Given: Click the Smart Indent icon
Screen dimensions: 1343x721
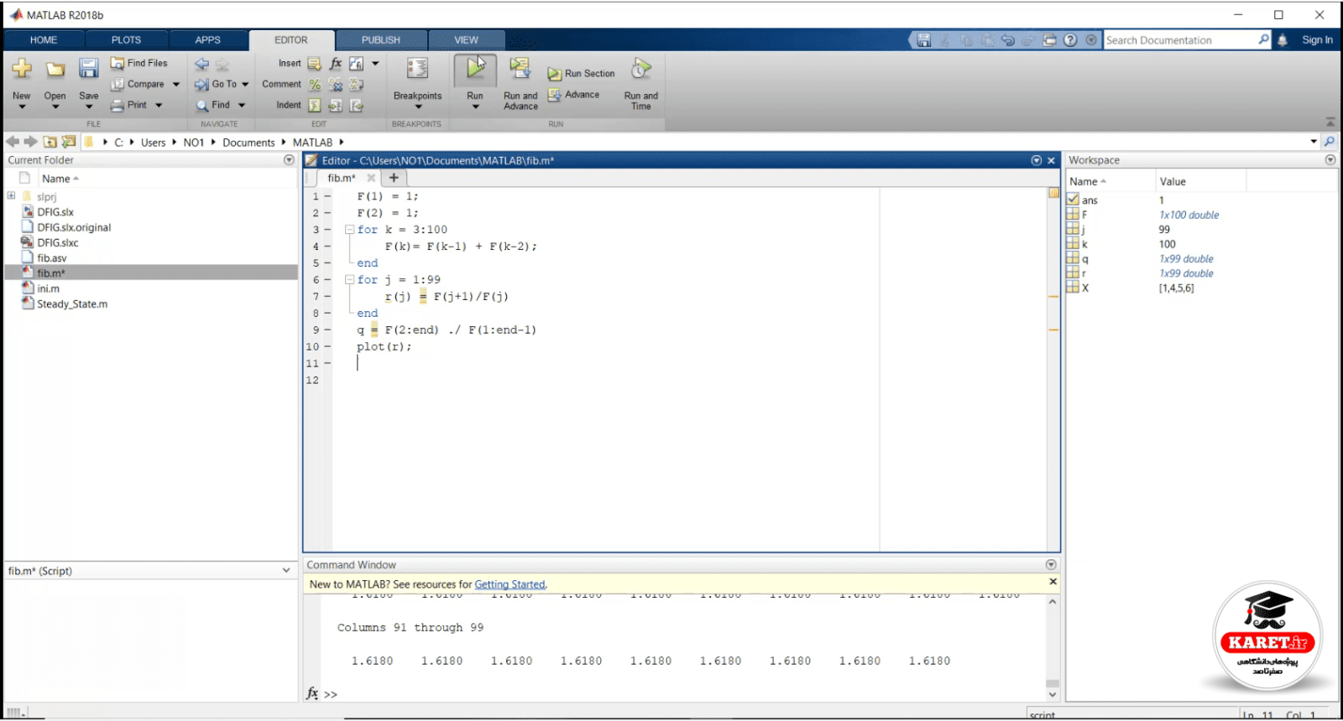Looking at the screenshot, I should (x=315, y=106).
